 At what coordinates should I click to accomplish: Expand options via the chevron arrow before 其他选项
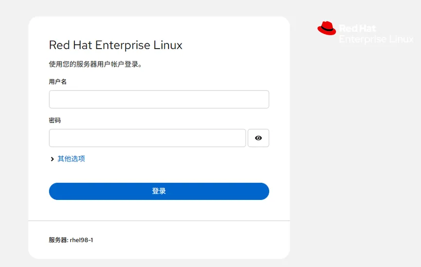click(x=52, y=159)
